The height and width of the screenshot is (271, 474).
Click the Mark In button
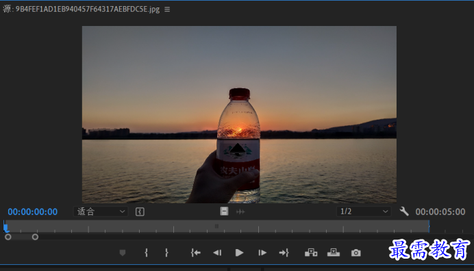[147, 253]
